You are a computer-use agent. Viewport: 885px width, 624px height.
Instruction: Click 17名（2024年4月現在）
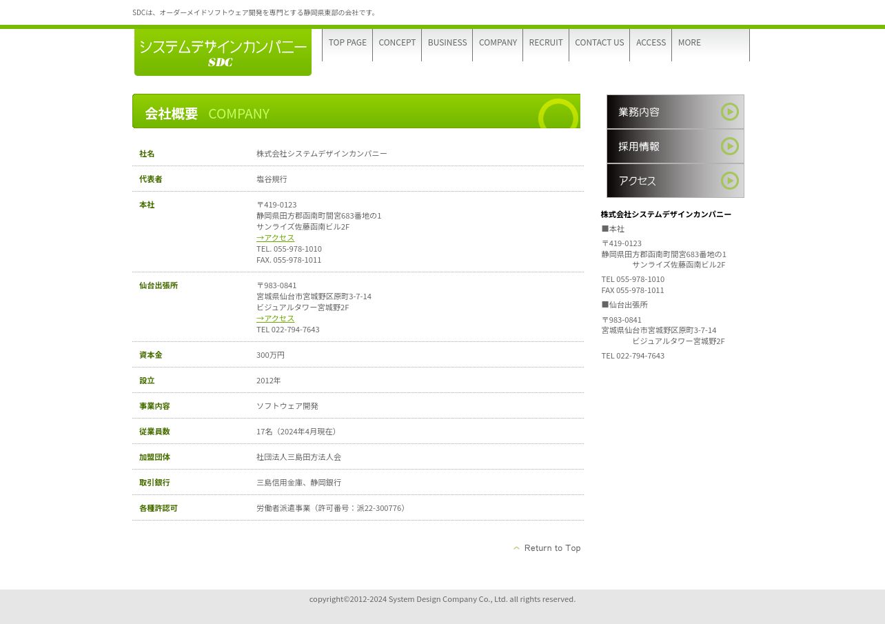298,432
